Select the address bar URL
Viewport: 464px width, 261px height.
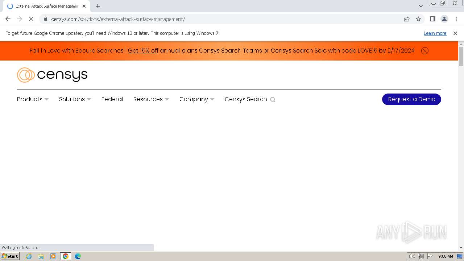(118, 19)
